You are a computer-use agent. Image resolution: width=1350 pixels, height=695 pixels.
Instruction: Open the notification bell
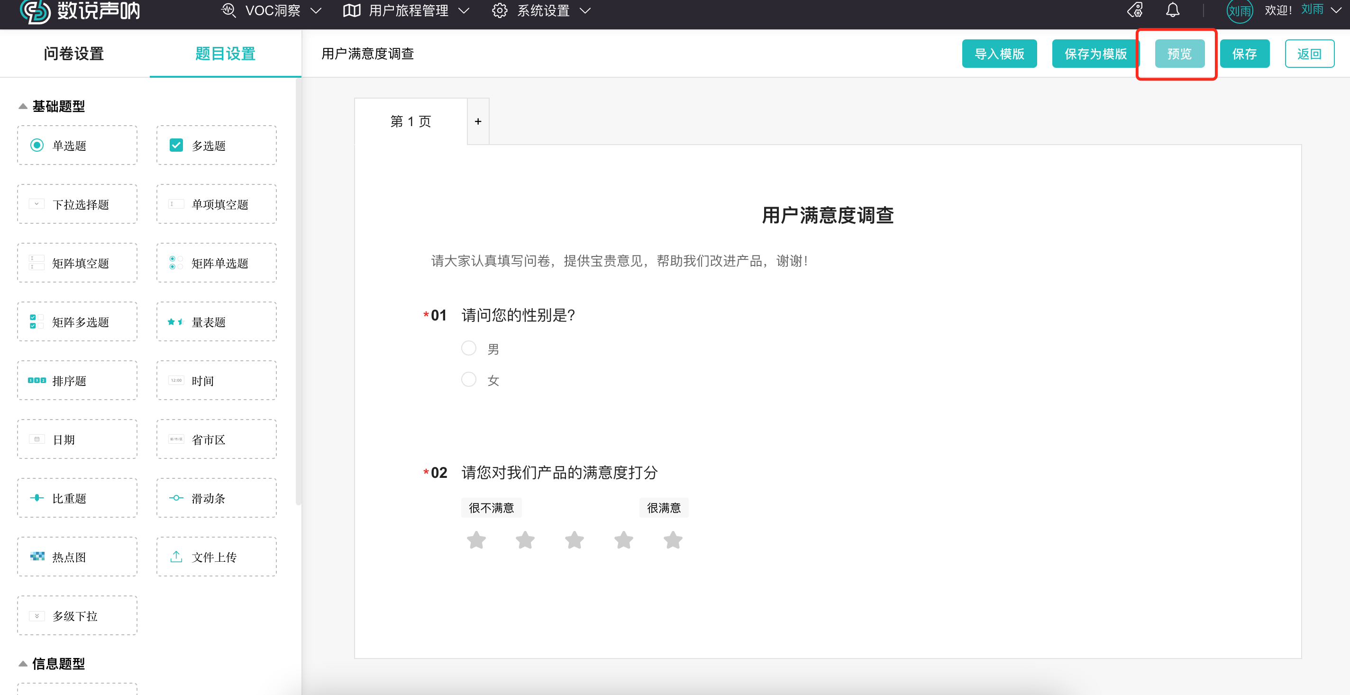point(1172,10)
